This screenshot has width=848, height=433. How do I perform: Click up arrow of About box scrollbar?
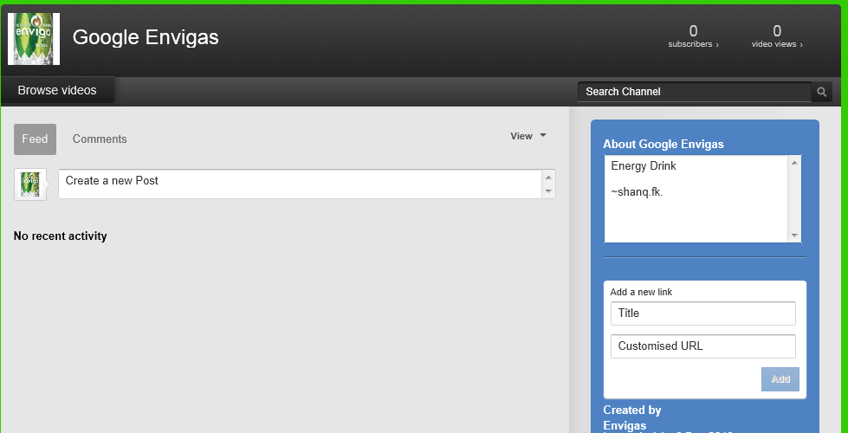tap(794, 162)
